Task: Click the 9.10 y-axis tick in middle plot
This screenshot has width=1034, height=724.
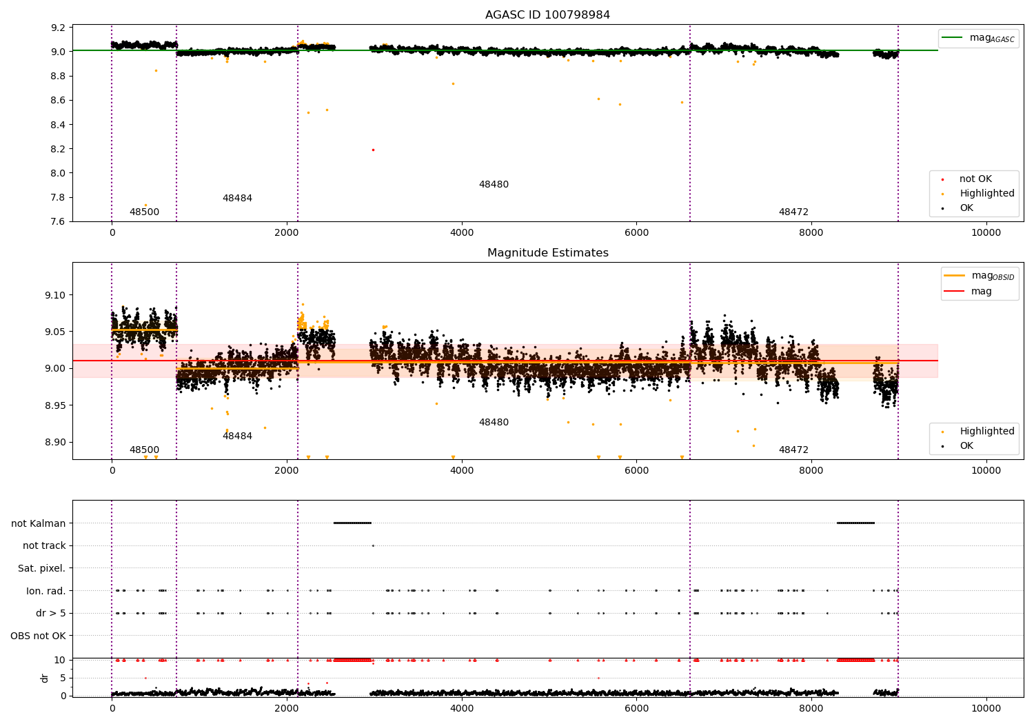Action: 56,295
